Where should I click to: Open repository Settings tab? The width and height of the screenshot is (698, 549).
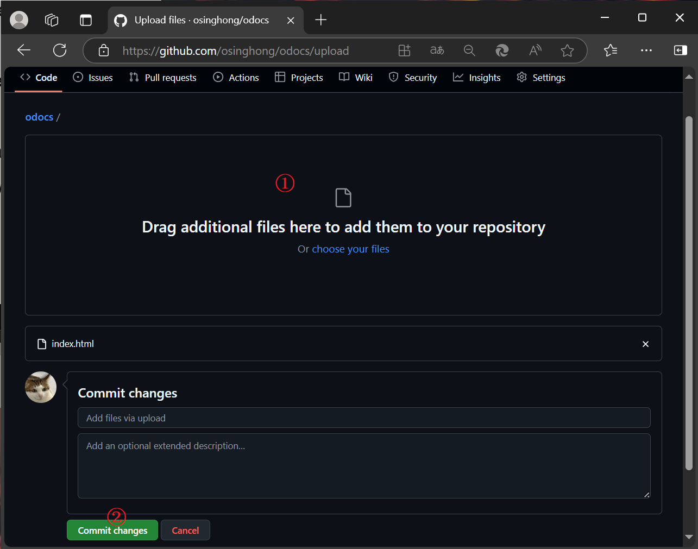[x=541, y=78]
